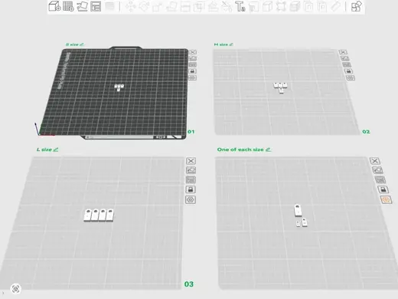Toggle lock on One of each size plate
Viewport: 398px width, 299px height.
383,189
